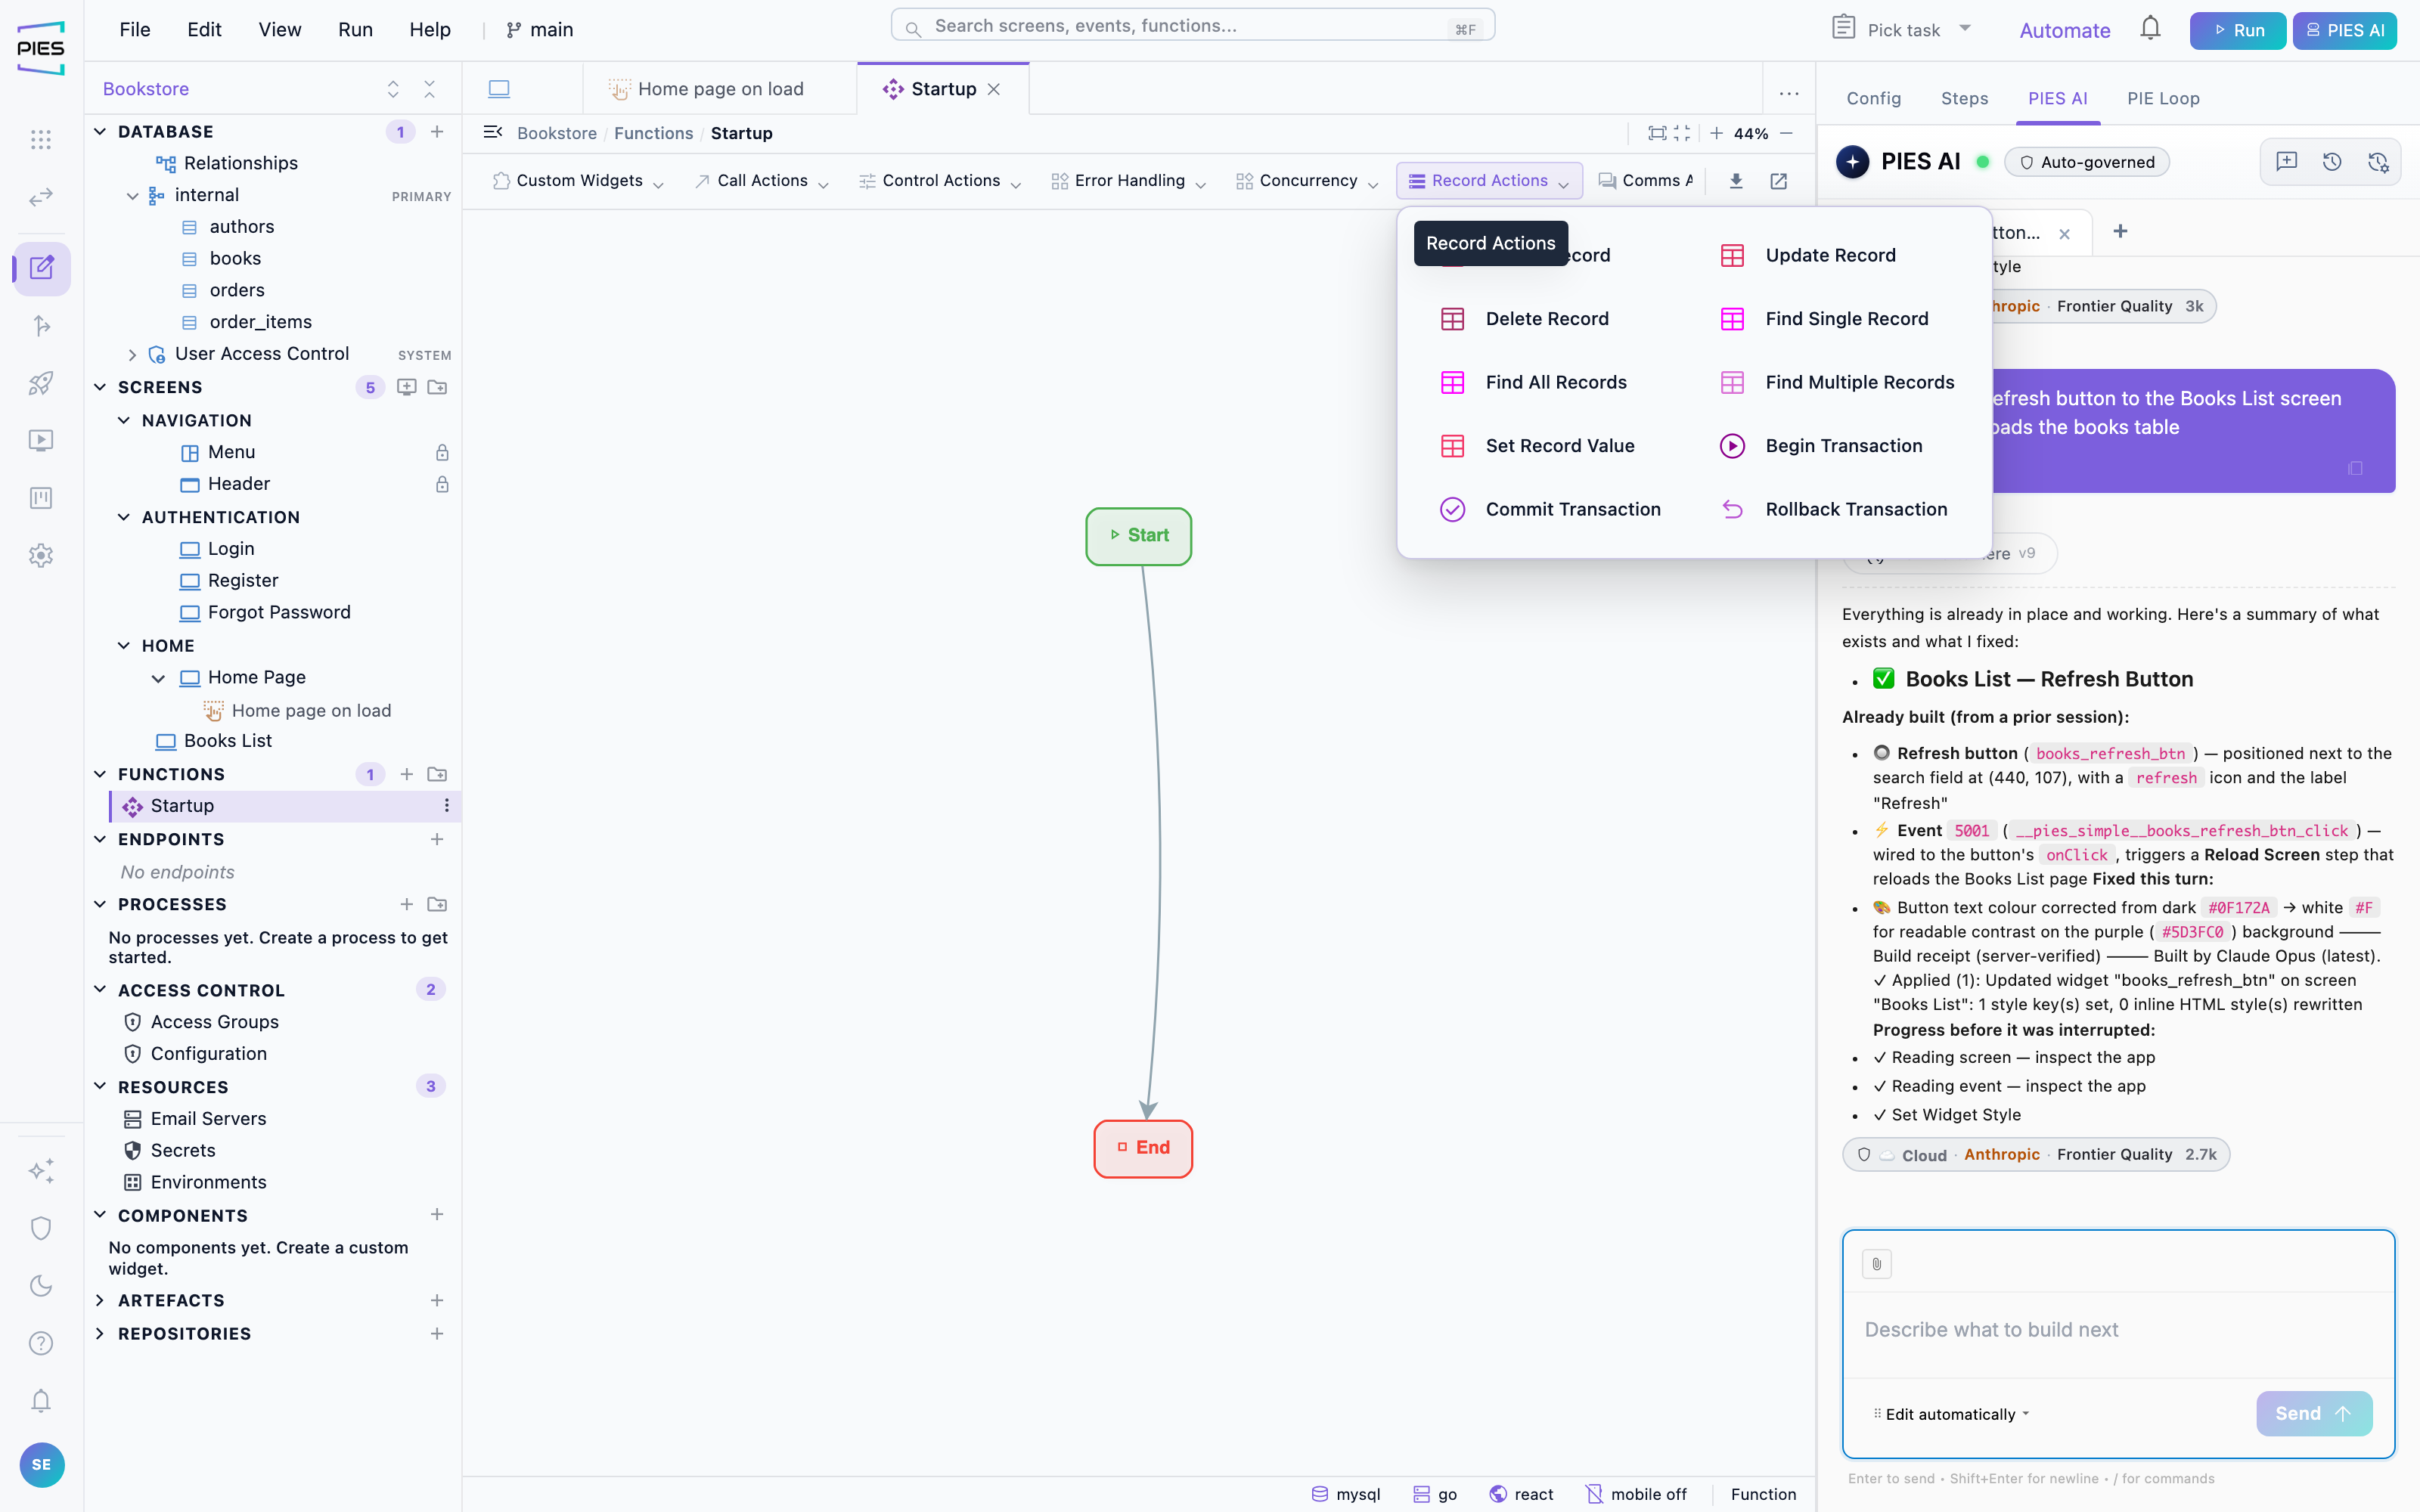Switch to the PIE Loop tab
This screenshot has width=2420, height=1512.
click(2163, 98)
